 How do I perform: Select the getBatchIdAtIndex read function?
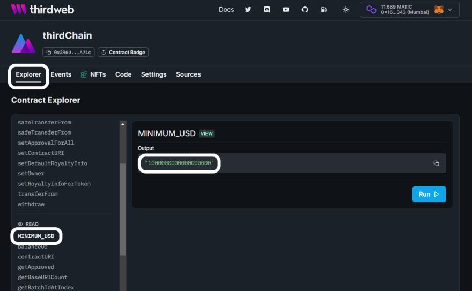46,287
